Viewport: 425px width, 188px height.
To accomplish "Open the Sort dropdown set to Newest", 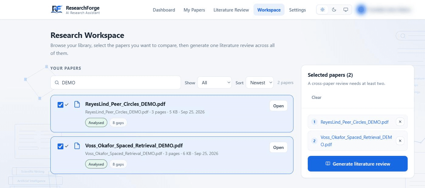I will tap(260, 82).
